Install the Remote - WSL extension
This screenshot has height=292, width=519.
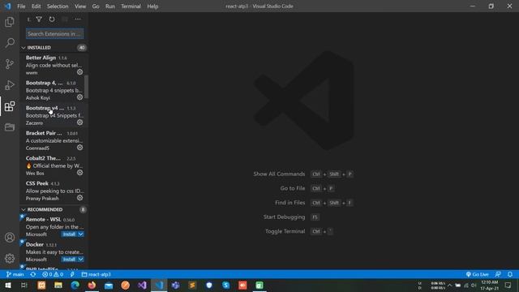[69, 234]
